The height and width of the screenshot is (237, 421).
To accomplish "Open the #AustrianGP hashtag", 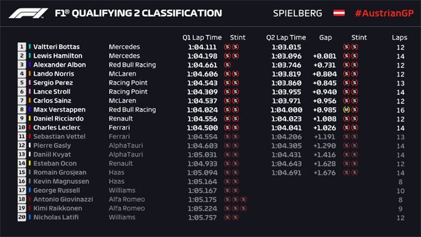I will [384, 13].
